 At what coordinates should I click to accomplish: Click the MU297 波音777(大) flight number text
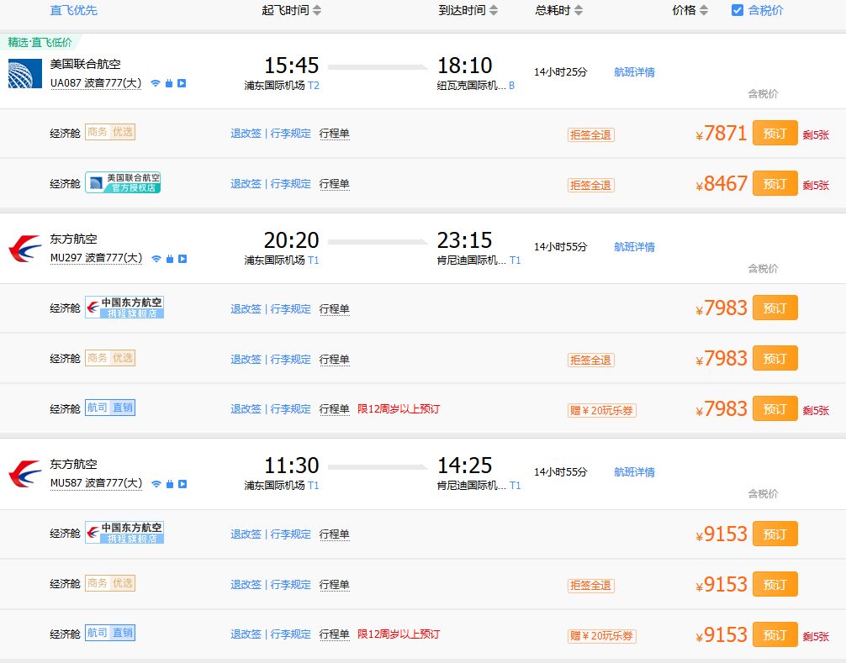(x=96, y=258)
